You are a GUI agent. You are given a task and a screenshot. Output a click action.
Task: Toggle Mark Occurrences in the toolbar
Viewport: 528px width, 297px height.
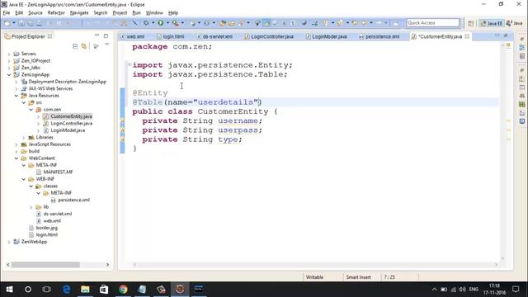(267, 23)
